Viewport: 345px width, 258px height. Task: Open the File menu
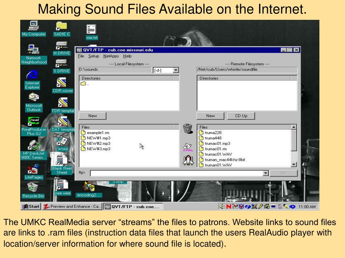pyautogui.click(x=81, y=56)
